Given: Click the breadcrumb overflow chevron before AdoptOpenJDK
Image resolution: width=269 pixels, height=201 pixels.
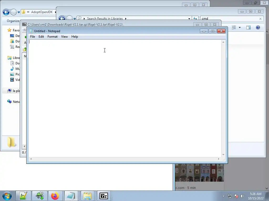Looking at the screenshot, I should tap(28, 12).
